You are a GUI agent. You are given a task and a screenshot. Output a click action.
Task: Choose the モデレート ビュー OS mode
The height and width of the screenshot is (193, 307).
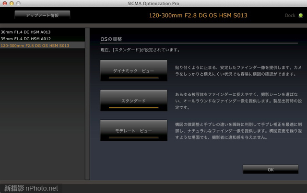point(134,130)
